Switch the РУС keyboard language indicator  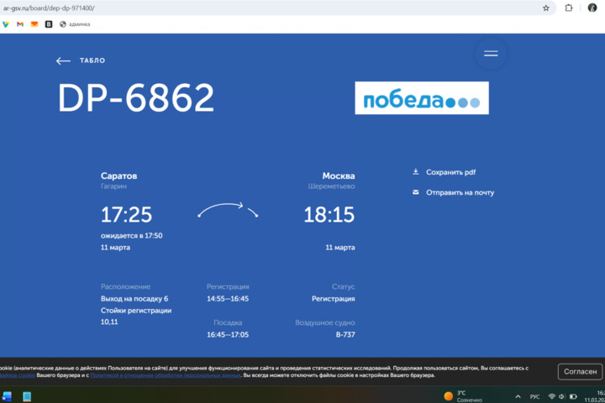(534, 396)
